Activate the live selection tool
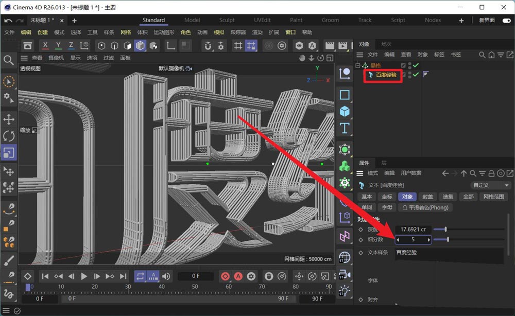 pyautogui.click(x=9, y=82)
